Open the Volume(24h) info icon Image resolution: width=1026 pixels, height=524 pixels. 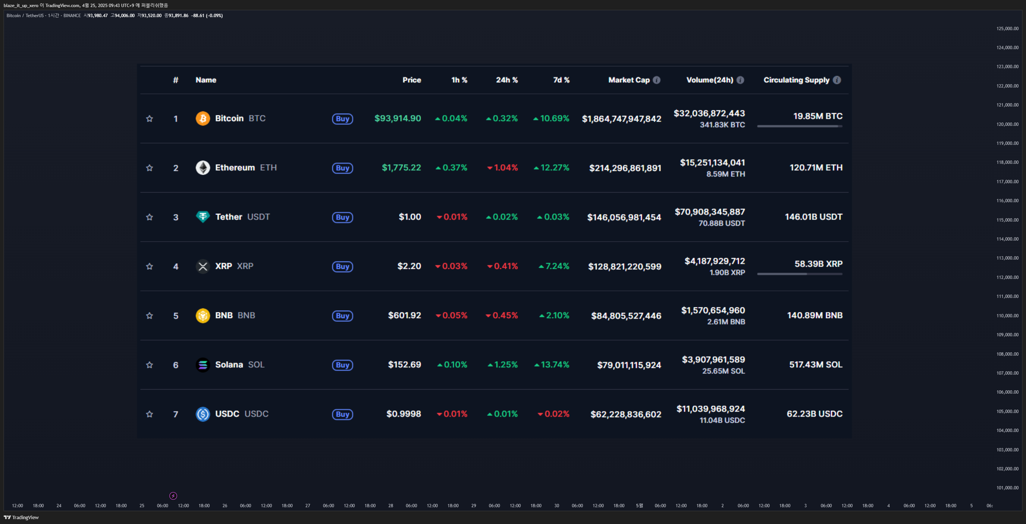point(740,80)
